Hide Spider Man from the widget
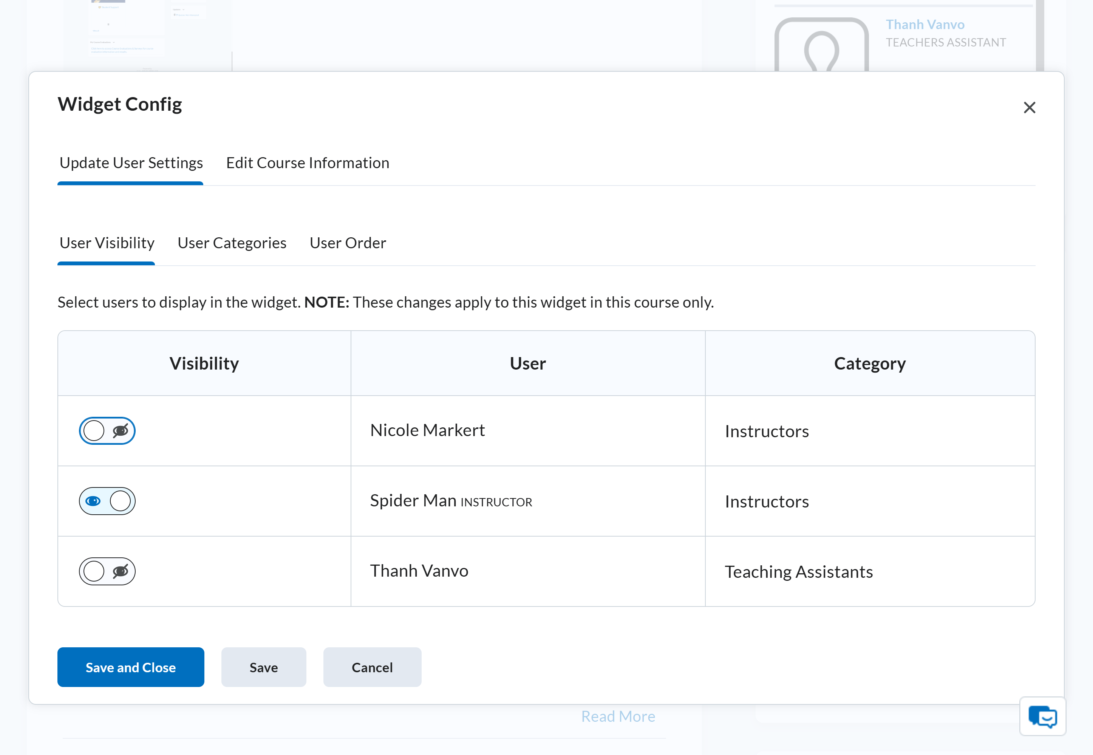The height and width of the screenshot is (755, 1093). click(107, 501)
